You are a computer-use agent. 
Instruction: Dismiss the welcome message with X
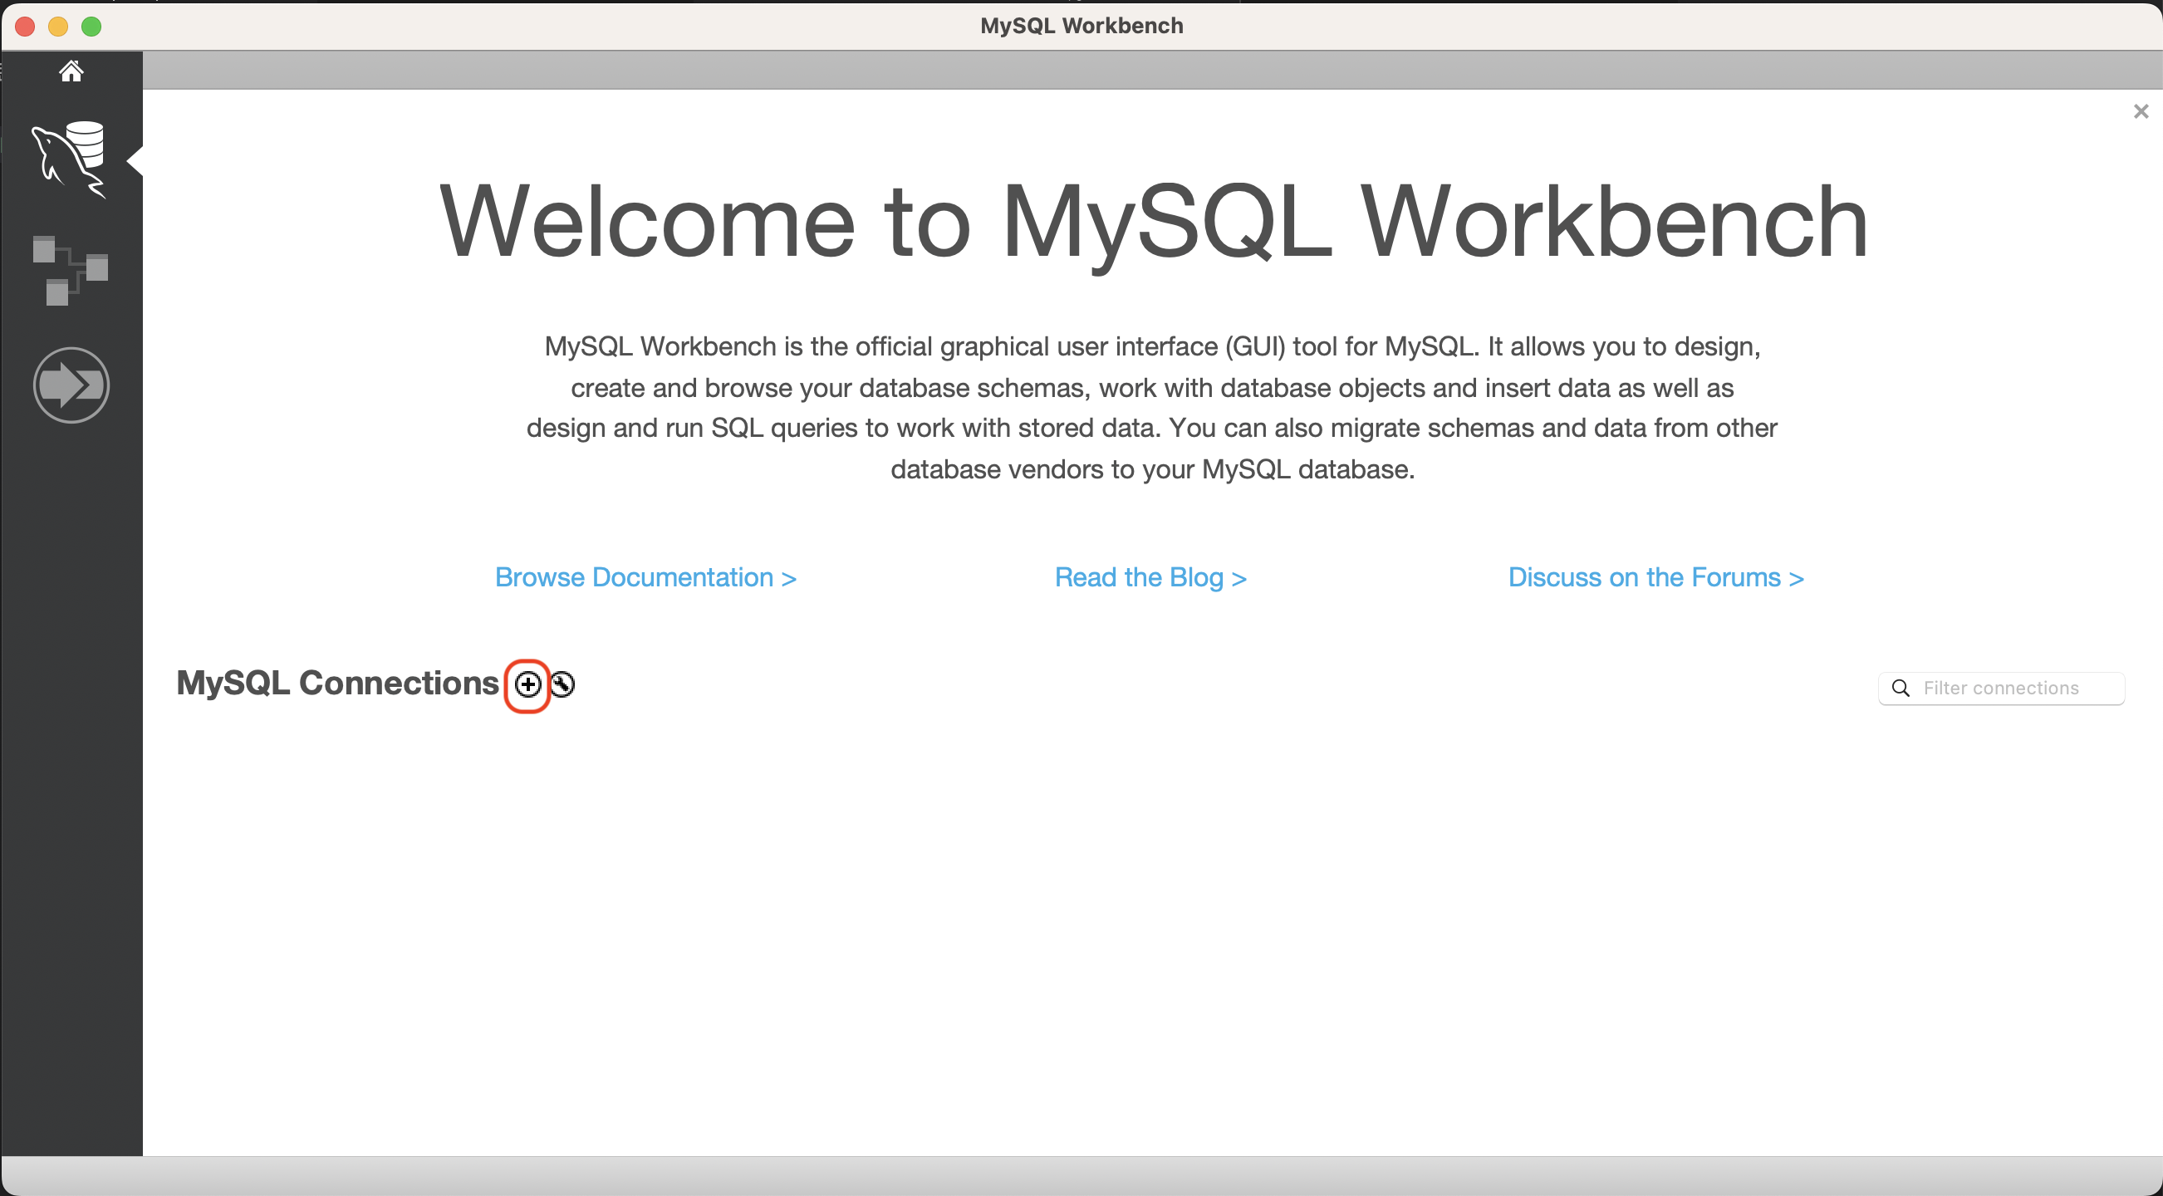point(2141,111)
